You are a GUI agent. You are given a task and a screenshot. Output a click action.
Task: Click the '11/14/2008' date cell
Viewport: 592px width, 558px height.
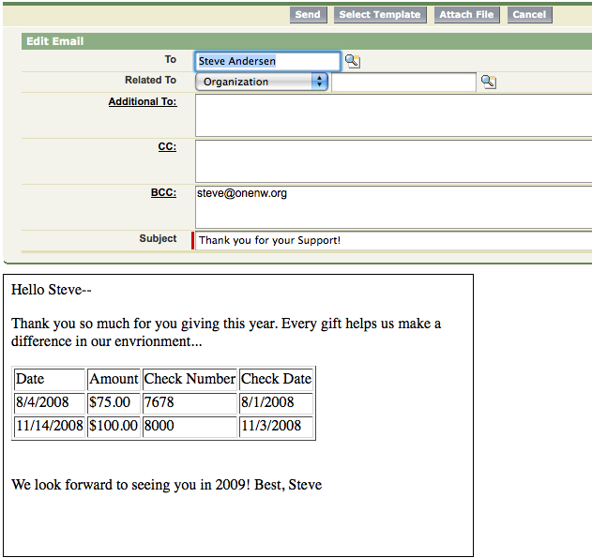pyautogui.click(x=50, y=427)
